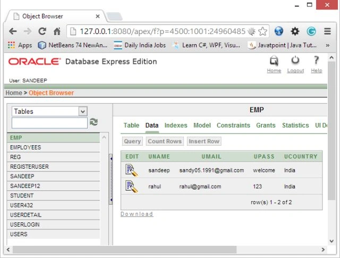Click sandy05.1991@gmail.com cell

click(x=211, y=170)
